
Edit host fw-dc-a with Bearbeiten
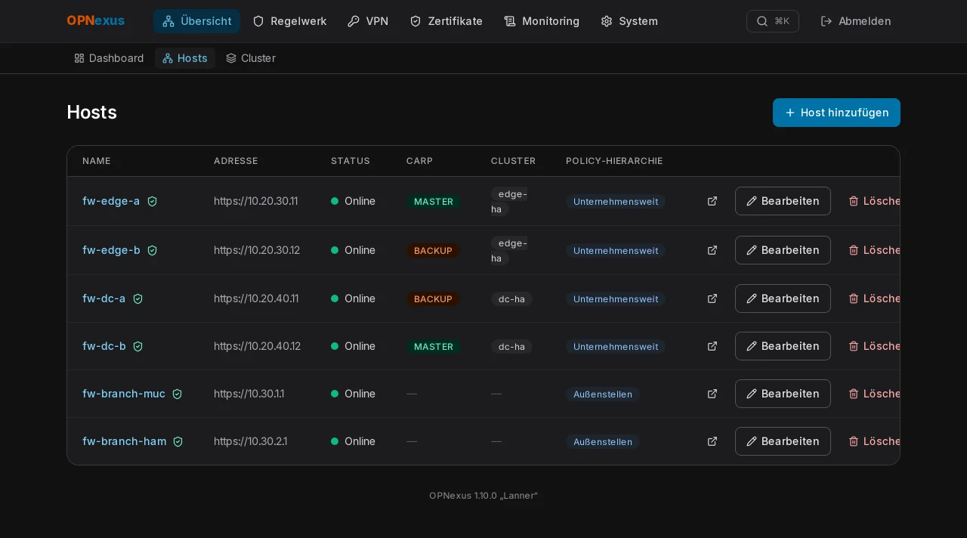[783, 298]
